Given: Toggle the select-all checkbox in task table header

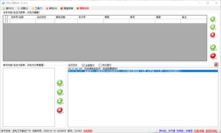Looking at the screenshot, I should [7, 17].
